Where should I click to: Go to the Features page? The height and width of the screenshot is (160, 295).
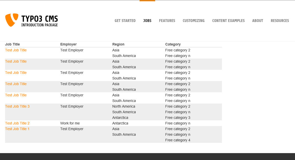[167, 21]
